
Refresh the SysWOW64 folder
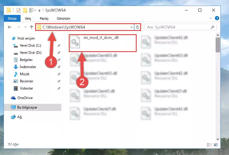click(137, 27)
